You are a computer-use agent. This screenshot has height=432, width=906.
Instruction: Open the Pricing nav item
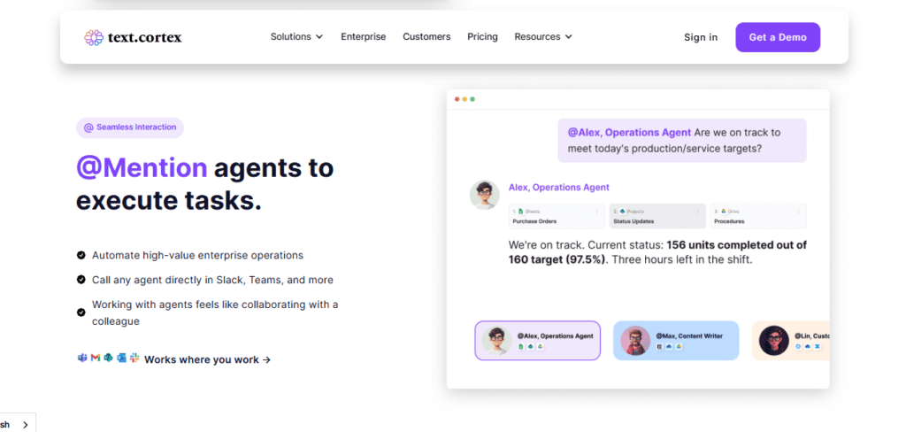pyautogui.click(x=482, y=37)
